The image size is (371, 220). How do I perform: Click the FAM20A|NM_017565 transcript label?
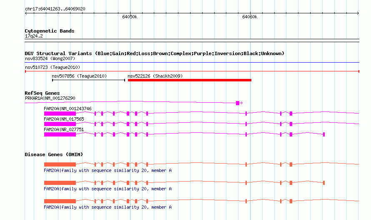tap(64, 119)
